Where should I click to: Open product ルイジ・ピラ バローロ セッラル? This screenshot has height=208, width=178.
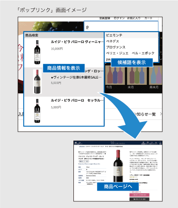[x=77, y=100]
